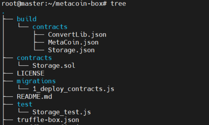209x125 pixels.
Task: Select the MetaCoin.json file
Action: click(73, 42)
